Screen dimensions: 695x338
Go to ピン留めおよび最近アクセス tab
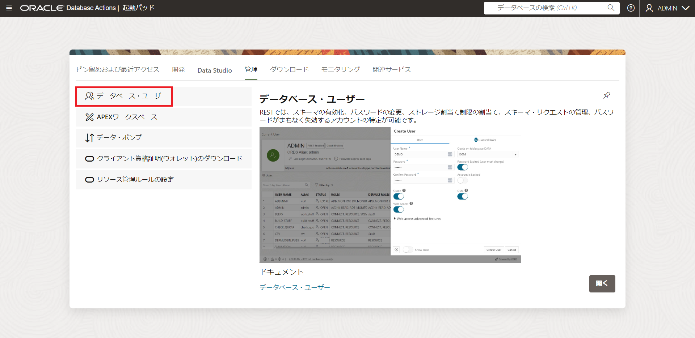[x=118, y=70]
